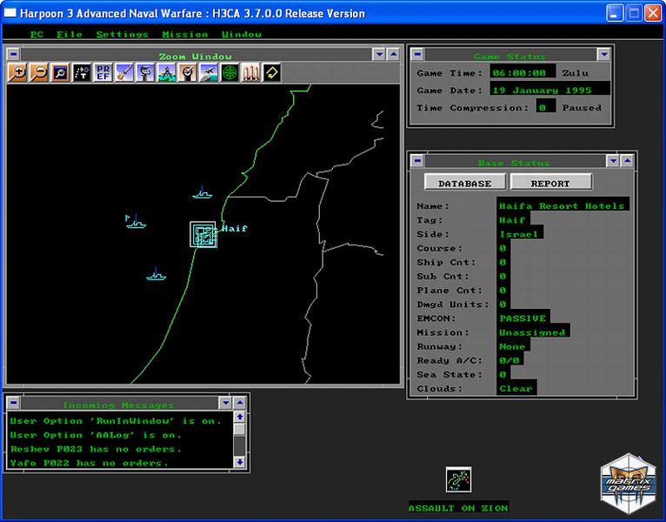Select the Haifa base unit on map
The image size is (666, 522).
203,234
